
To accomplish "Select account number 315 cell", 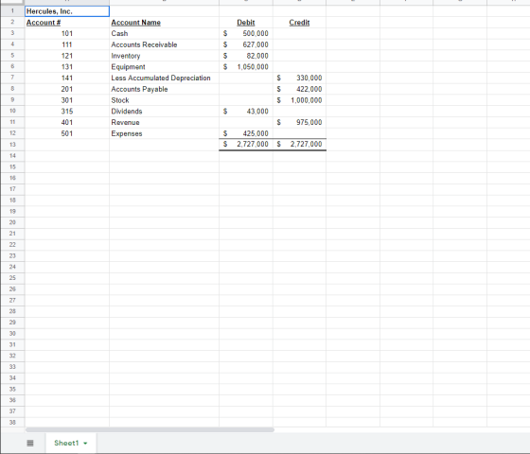I will point(67,112).
